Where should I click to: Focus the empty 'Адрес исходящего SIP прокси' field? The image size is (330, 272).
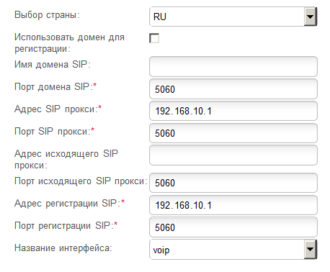[x=233, y=155]
